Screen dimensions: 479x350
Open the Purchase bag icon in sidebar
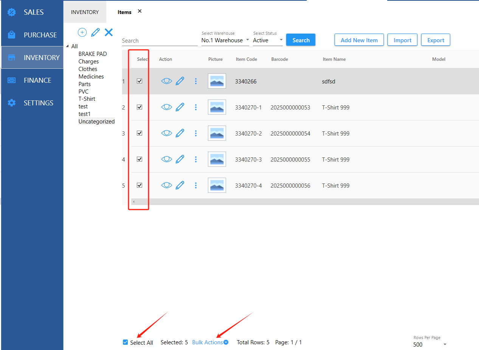click(x=12, y=35)
